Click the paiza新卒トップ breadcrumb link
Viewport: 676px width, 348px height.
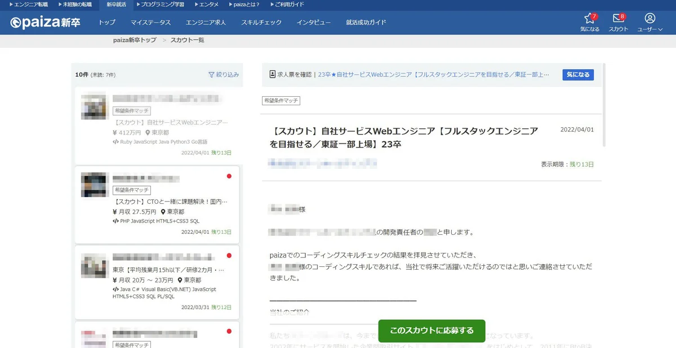[x=135, y=40]
